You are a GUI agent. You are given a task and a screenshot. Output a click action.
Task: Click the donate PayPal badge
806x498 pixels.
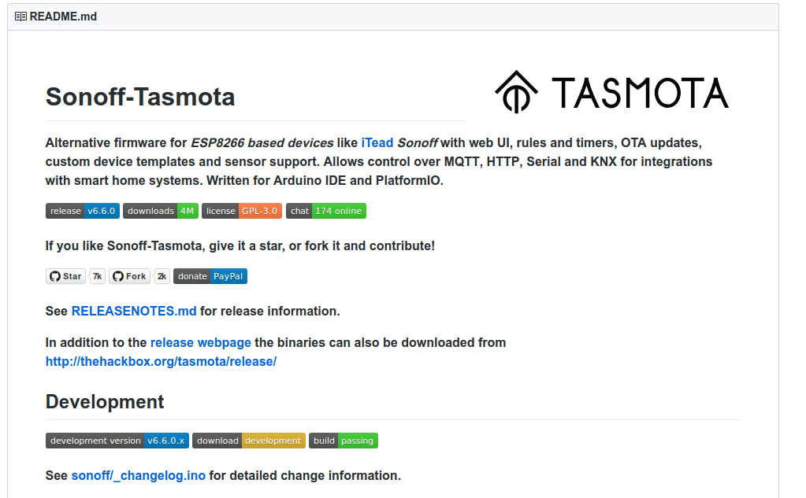pos(210,276)
